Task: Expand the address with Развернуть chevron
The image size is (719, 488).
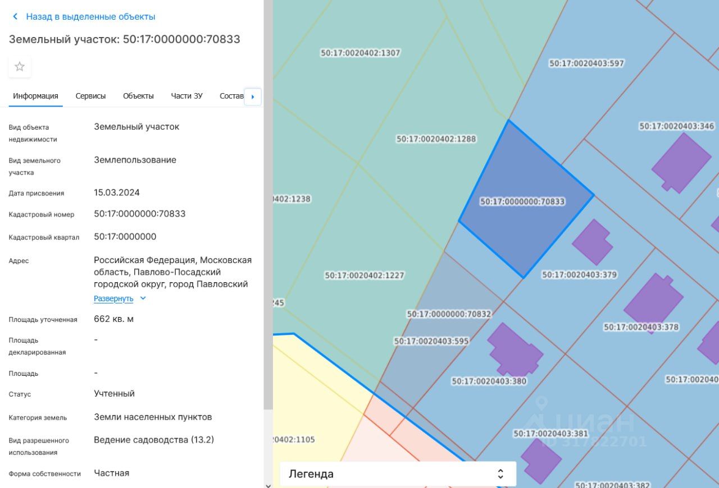Action: coord(143,298)
